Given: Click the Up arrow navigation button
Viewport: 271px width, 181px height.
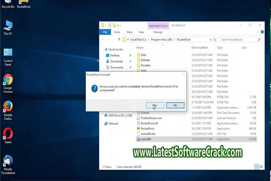Looking at the screenshot, I should point(119,40).
